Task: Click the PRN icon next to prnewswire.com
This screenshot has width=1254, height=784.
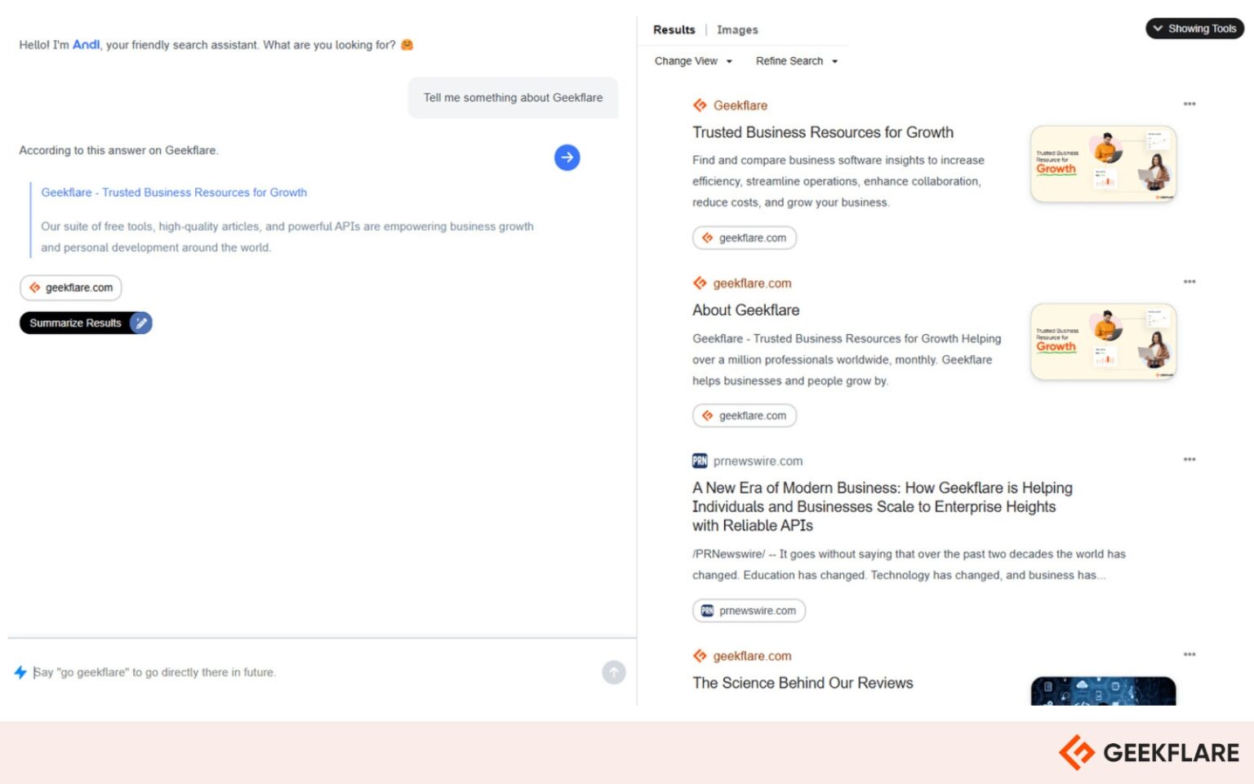Action: 700,461
